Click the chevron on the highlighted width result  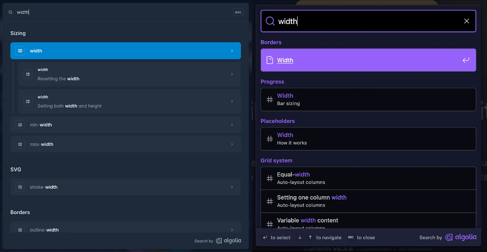(232, 51)
